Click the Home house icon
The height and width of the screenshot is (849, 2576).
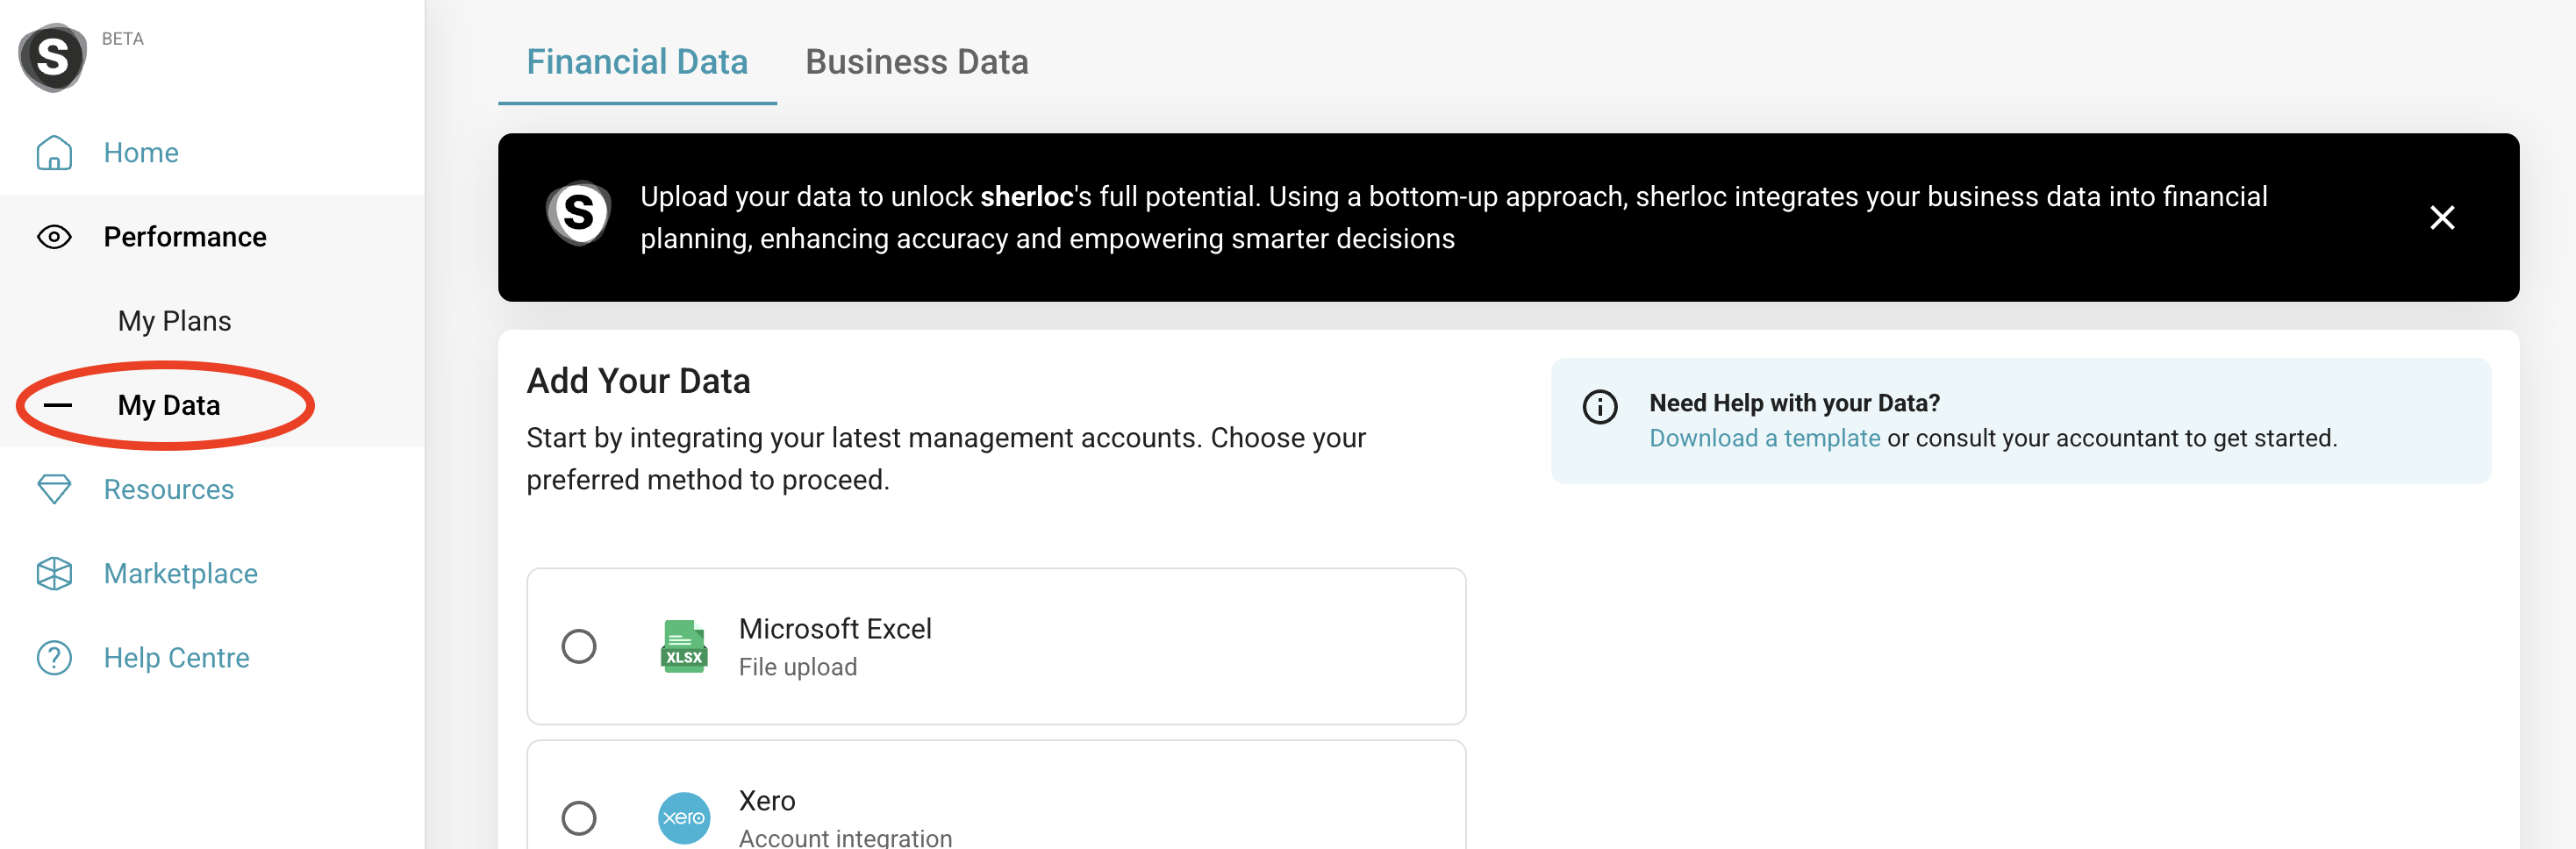click(54, 153)
